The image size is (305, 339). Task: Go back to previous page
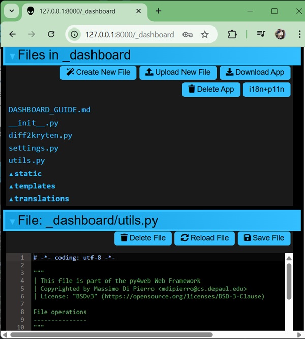[x=13, y=34]
